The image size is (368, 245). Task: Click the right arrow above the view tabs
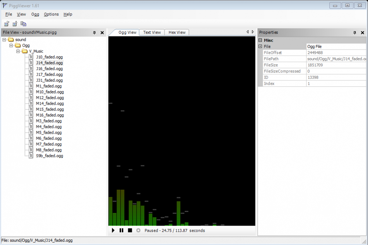tap(252, 32)
